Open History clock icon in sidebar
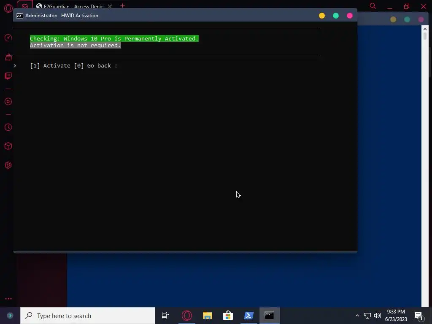The height and width of the screenshot is (324, 432). click(8, 127)
